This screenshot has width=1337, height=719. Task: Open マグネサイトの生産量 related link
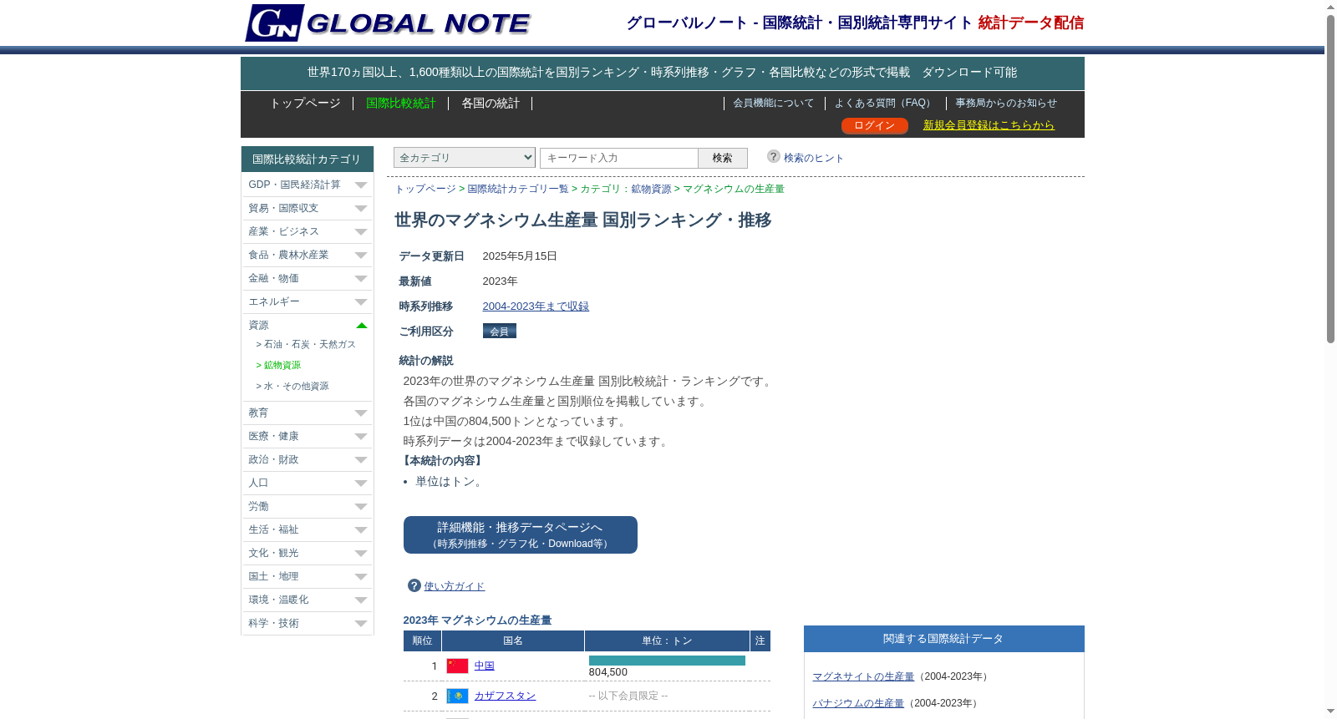[863, 676]
